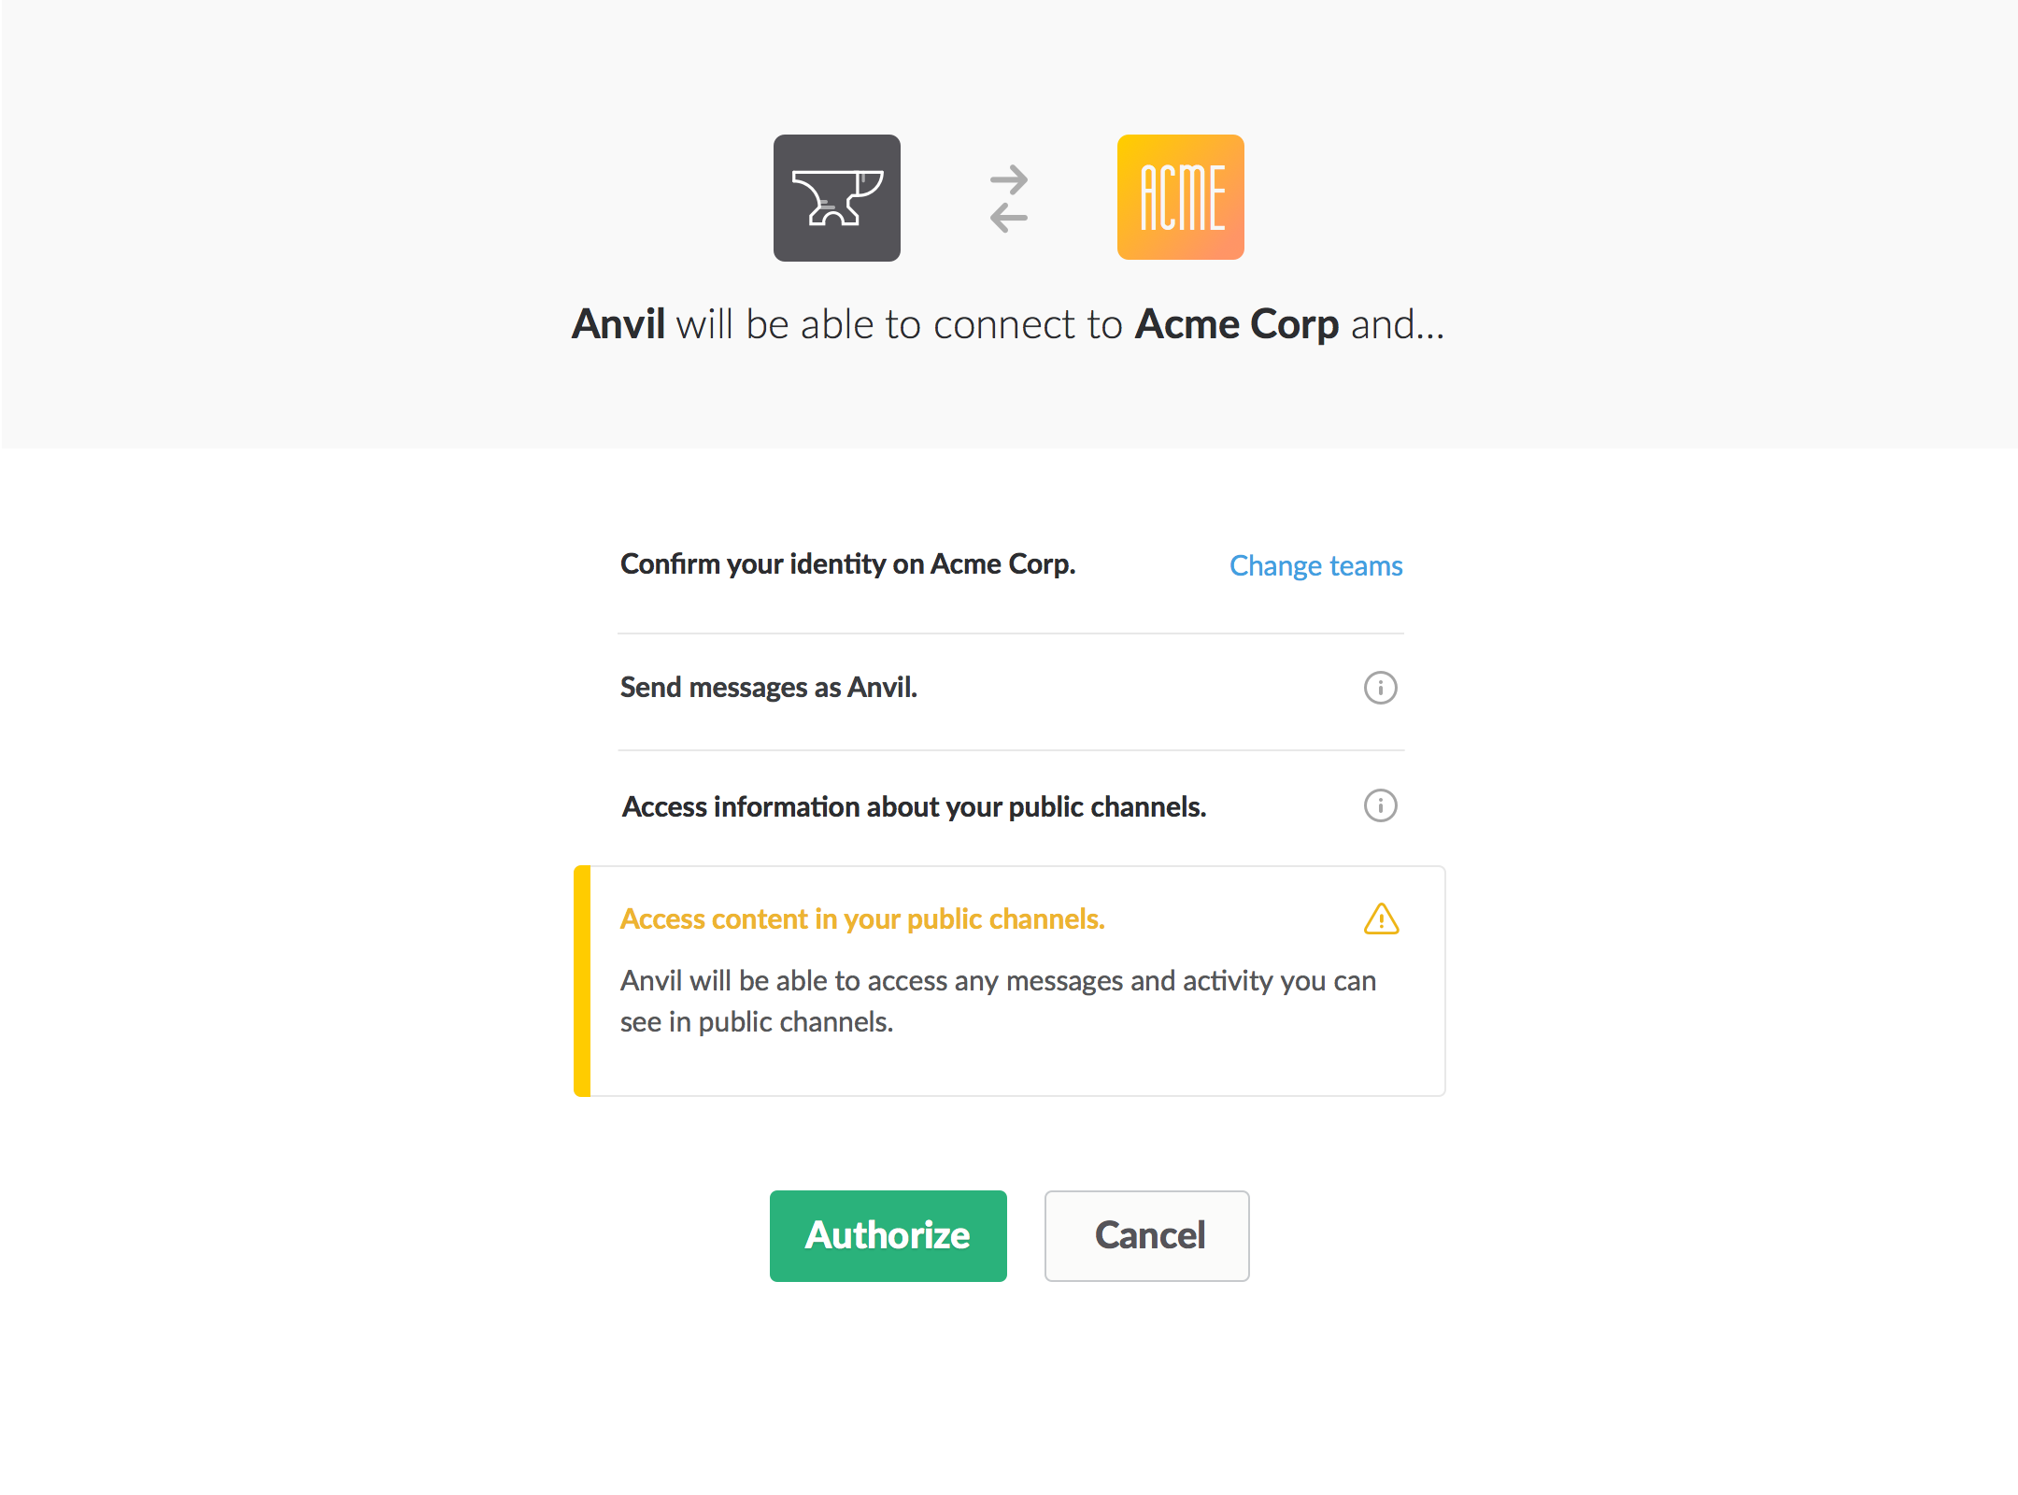The height and width of the screenshot is (1495, 2018).
Task: Click the info circle icon beside Send messages
Action: pyautogui.click(x=1379, y=688)
